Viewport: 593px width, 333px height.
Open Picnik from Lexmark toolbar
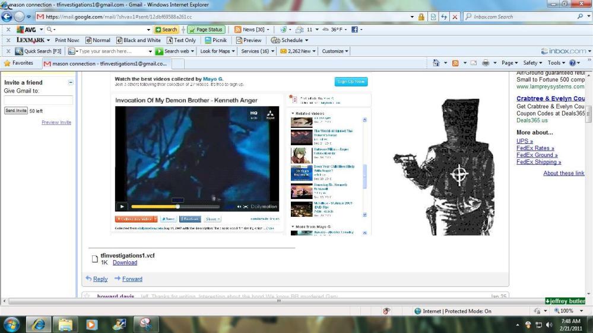coord(215,40)
